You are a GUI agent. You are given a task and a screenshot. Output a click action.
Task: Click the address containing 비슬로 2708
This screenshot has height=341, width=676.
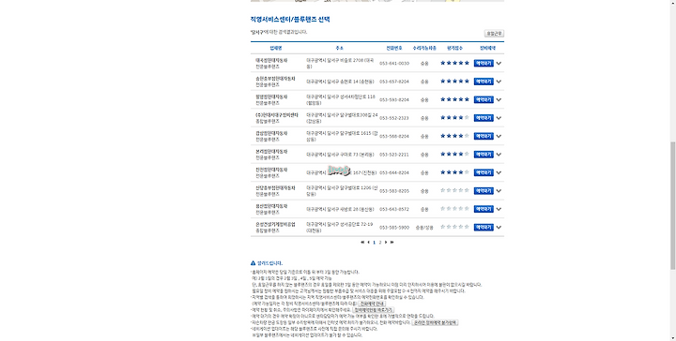coord(341,64)
